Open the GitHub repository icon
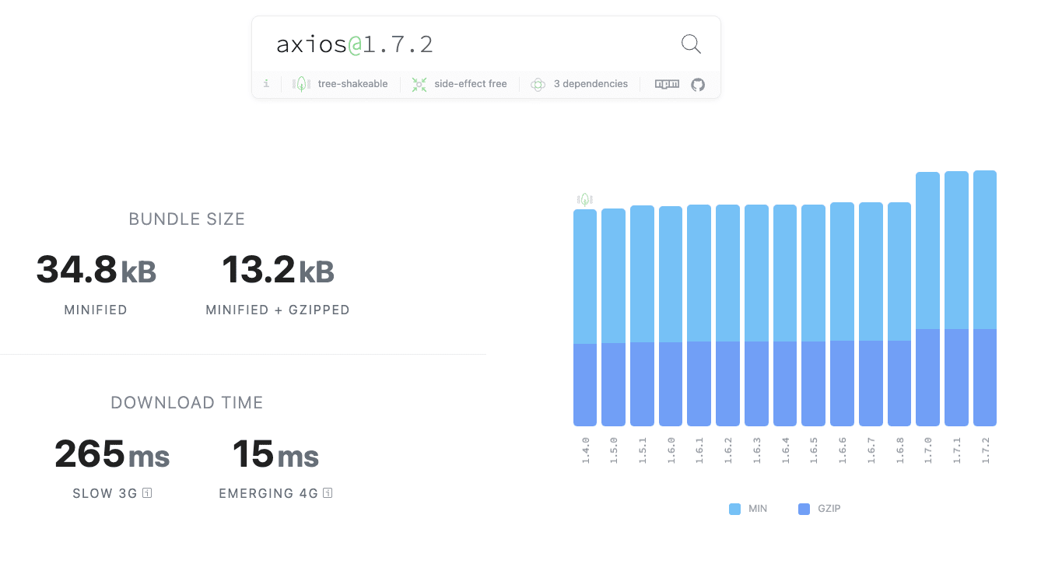 (698, 84)
